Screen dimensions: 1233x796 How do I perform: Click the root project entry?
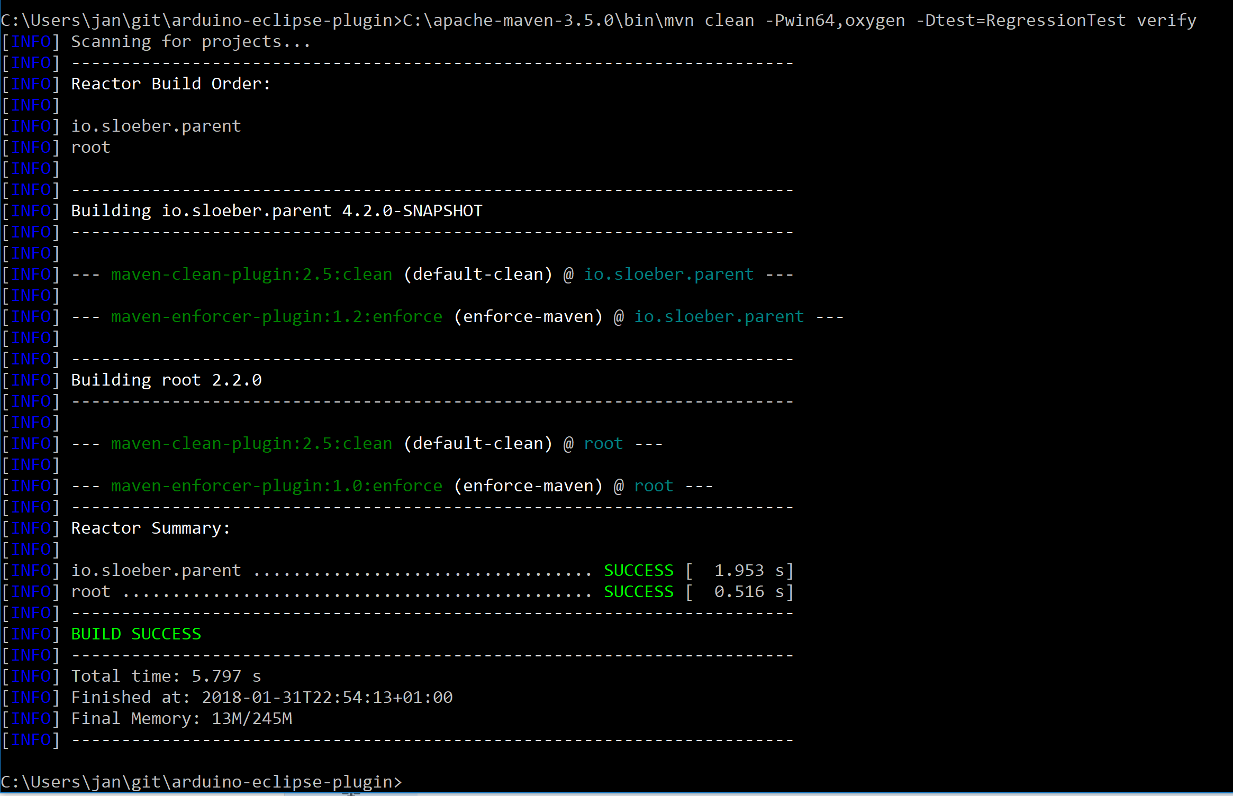point(90,147)
